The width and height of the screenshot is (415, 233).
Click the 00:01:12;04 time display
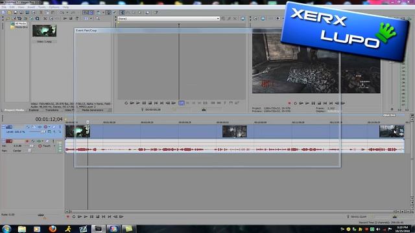(x=49, y=119)
